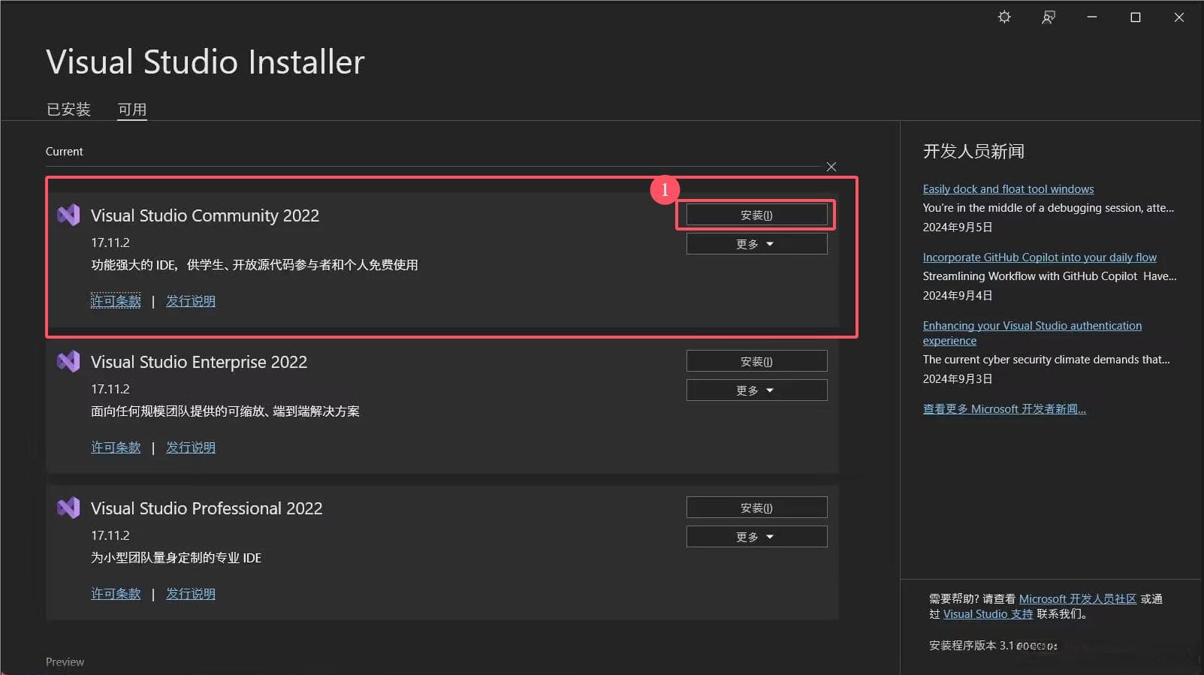1204x675 pixels.
Task: Click the 'Preview' section label
Action: 65,662
